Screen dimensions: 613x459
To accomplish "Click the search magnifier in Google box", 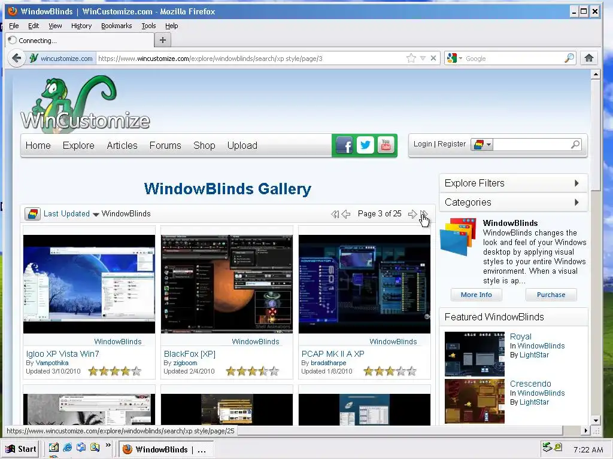I will (x=570, y=58).
